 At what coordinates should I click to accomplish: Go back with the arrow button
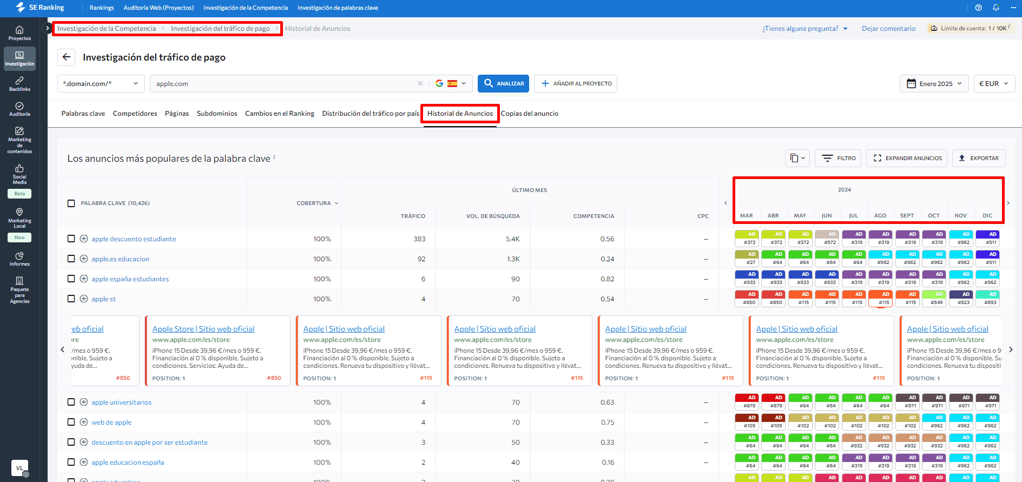click(67, 57)
